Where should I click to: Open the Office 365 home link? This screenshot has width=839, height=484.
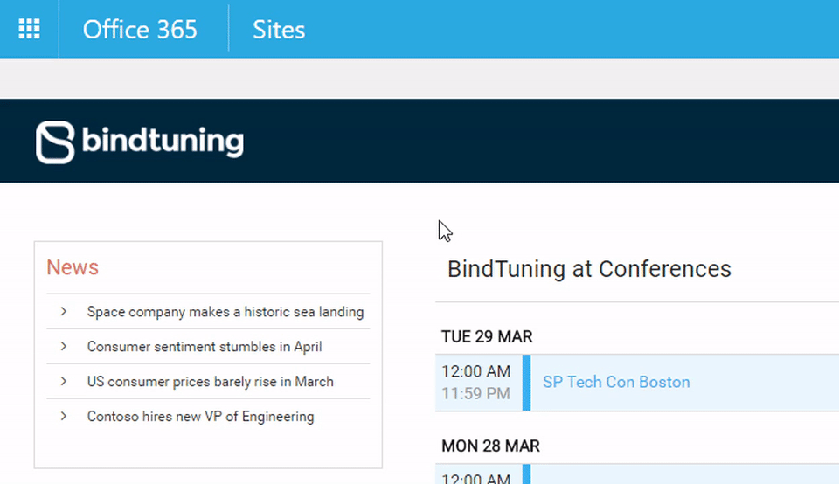pyautogui.click(x=140, y=30)
